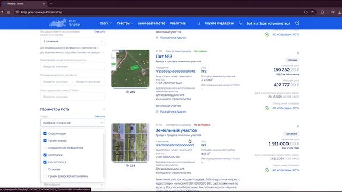The width and height of the screenshot is (342, 192).
Task: Click the Продажа tag on Земельный участок
Action: point(291,134)
